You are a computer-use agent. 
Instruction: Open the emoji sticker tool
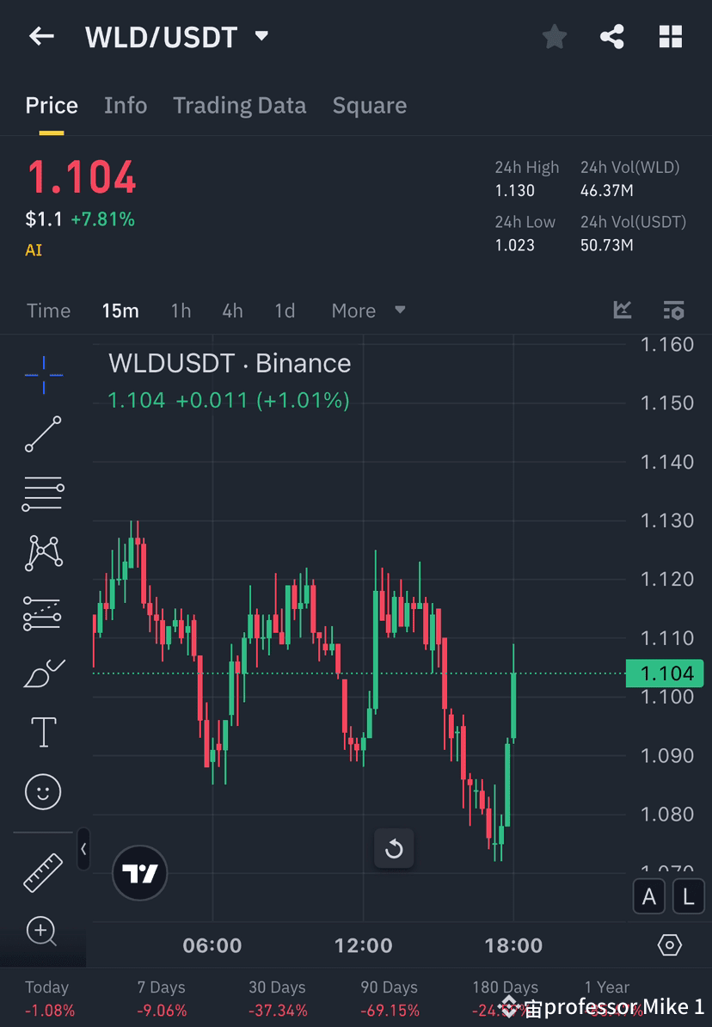pos(43,791)
